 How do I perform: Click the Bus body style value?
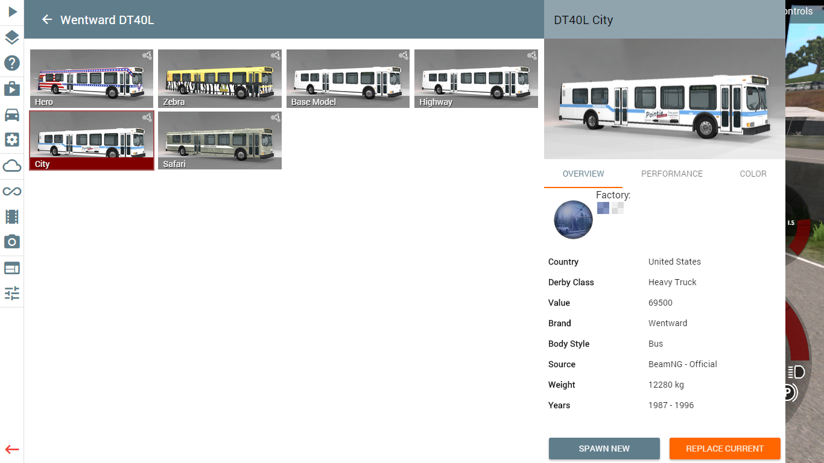click(x=656, y=344)
